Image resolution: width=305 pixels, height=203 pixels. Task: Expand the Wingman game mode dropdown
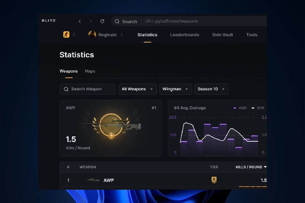(x=175, y=89)
